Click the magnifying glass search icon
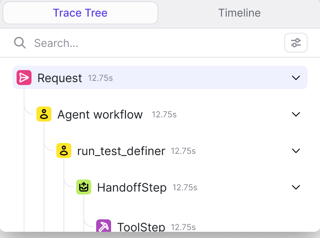Viewport: 320px width, 238px height. pos(20,43)
